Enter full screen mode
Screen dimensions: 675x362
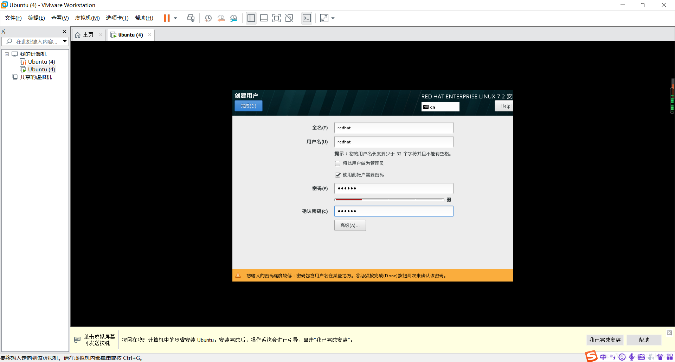click(x=276, y=18)
